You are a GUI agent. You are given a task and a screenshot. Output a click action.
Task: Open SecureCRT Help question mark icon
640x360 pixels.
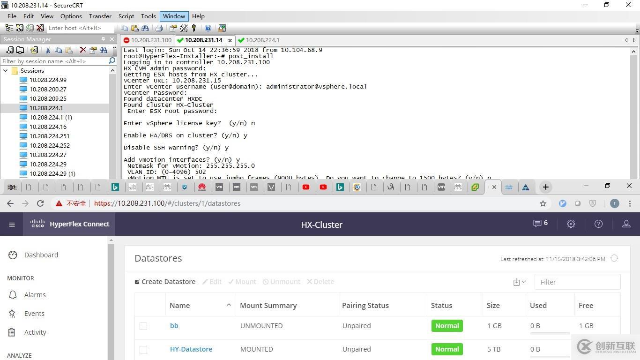click(x=208, y=28)
